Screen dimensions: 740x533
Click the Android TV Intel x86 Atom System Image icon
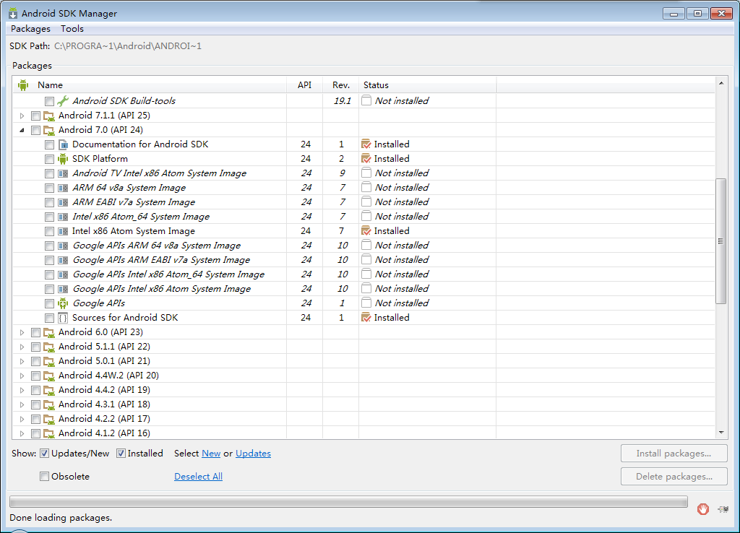(63, 173)
